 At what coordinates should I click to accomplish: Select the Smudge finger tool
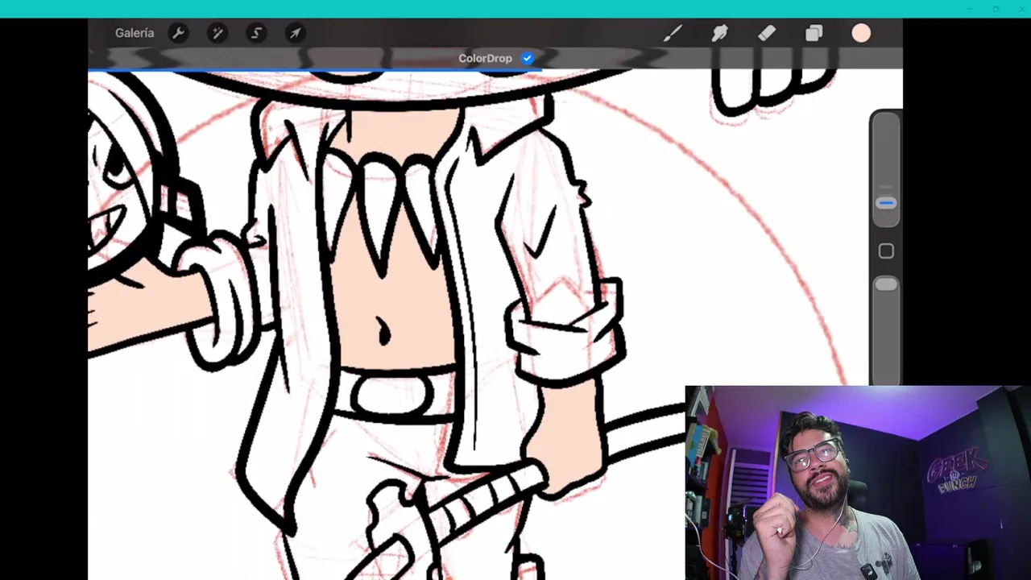pos(719,33)
